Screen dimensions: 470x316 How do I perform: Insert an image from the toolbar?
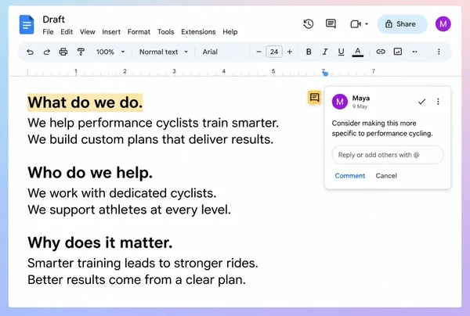(x=398, y=52)
